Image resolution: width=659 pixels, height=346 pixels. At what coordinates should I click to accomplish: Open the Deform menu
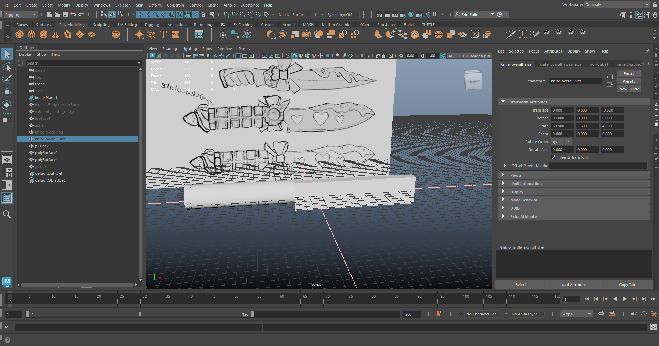(x=155, y=5)
